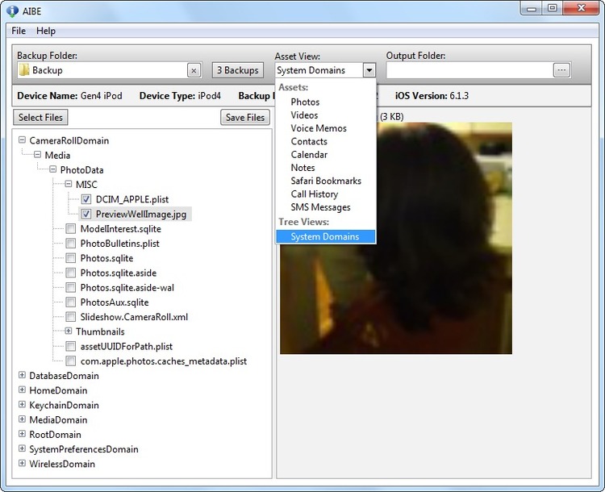The height and width of the screenshot is (492, 605).
Task: Check PhotoBulletins.plist checkbox
Action: (71, 244)
